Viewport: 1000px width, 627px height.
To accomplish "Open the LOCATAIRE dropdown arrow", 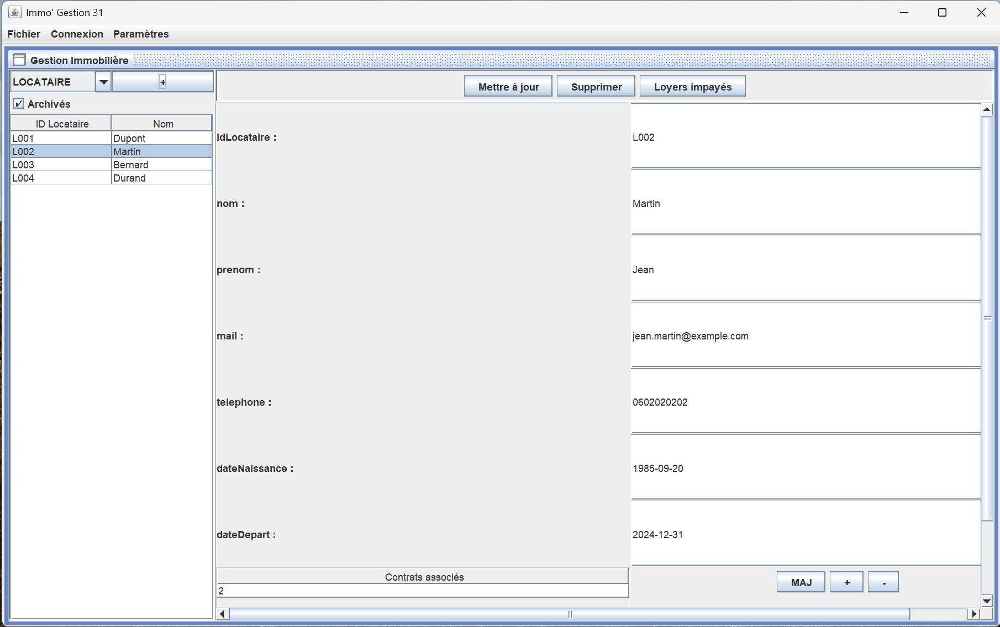I will [x=103, y=82].
